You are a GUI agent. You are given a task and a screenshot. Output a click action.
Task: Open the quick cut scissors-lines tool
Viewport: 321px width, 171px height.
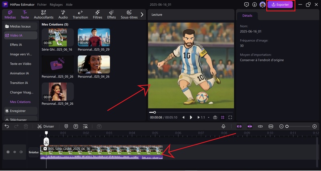coord(85,126)
